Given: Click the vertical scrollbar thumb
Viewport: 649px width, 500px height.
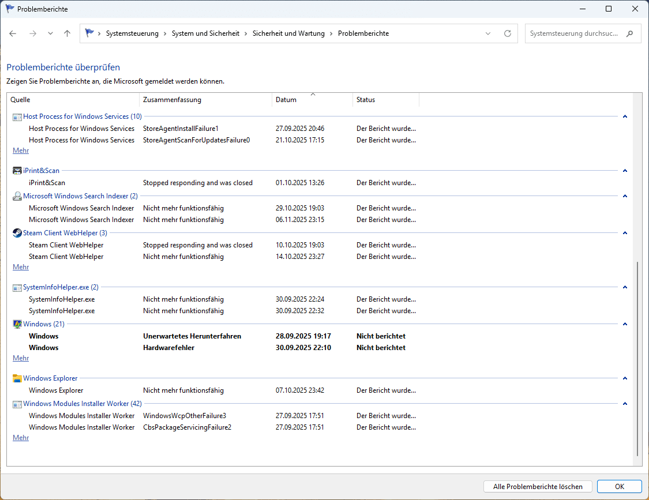Looking at the screenshot, I should 637,358.
